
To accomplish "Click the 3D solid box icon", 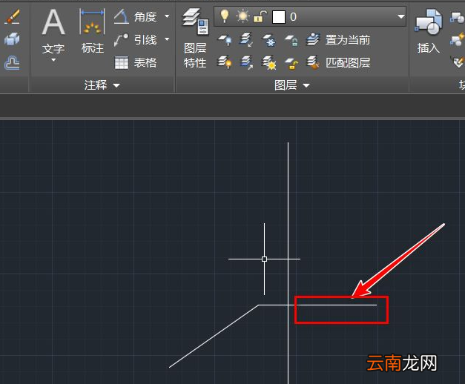I will pyautogui.click(x=12, y=39).
